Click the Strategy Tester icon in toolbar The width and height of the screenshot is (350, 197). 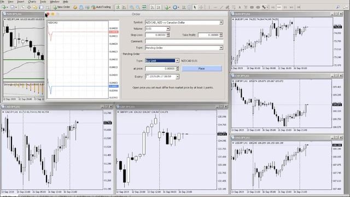coord(47,7)
